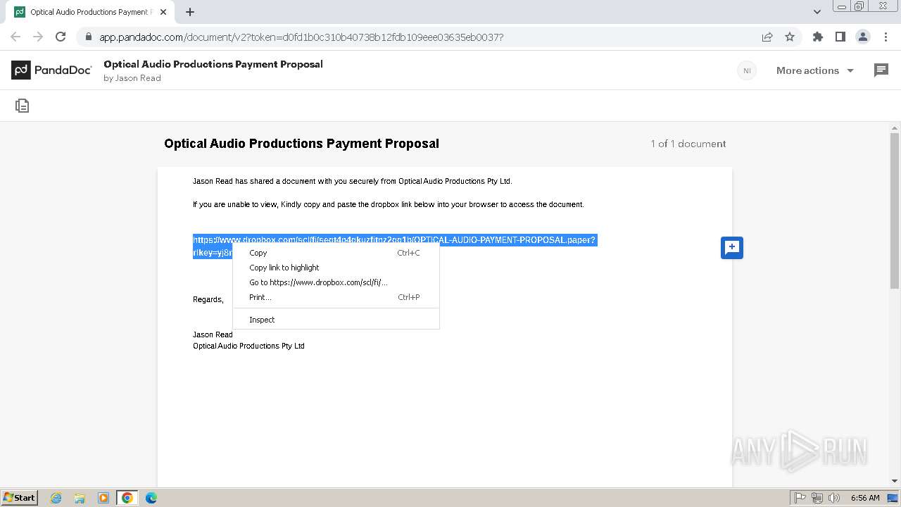Choose Inspect from the context menu
The image size is (901, 507).
pyautogui.click(x=336, y=320)
